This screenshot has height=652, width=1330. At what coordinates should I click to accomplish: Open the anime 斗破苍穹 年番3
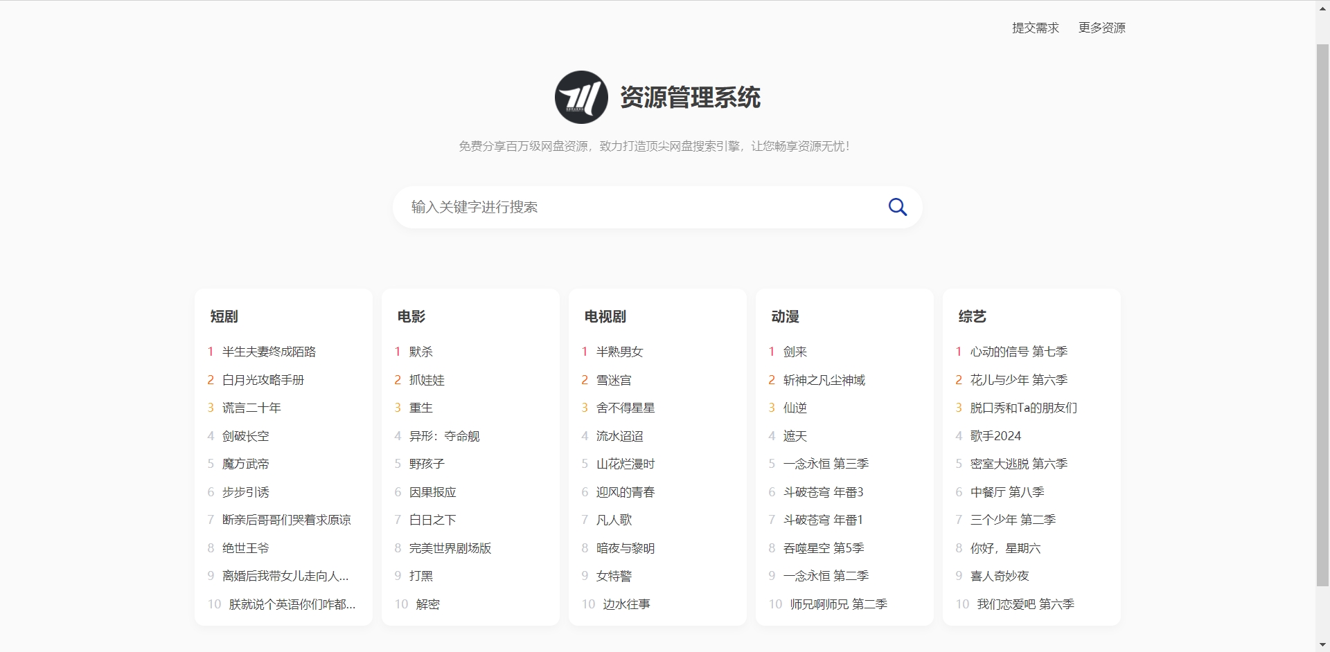823,492
